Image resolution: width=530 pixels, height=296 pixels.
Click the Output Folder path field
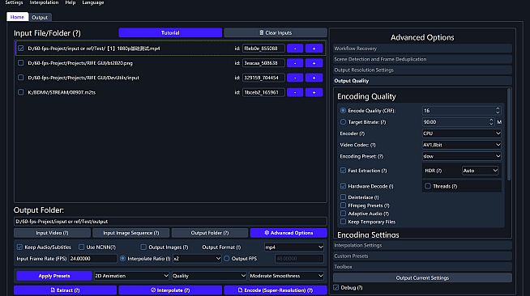click(x=170, y=222)
